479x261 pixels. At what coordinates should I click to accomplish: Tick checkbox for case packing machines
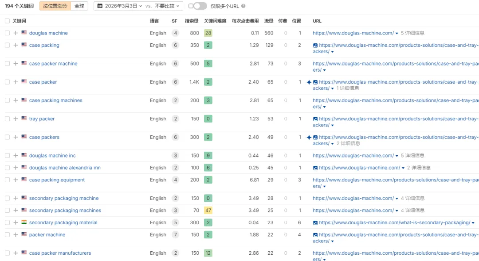click(x=8, y=100)
